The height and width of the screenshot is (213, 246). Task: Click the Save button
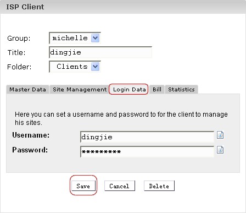pos(83,186)
